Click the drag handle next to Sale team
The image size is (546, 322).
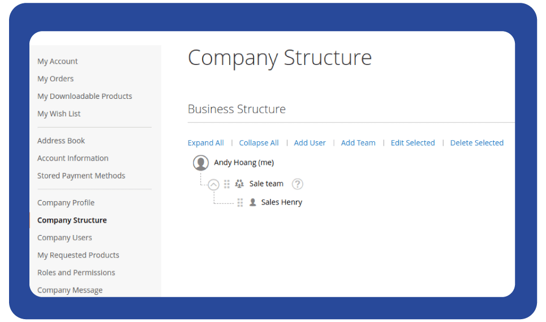(x=227, y=184)
